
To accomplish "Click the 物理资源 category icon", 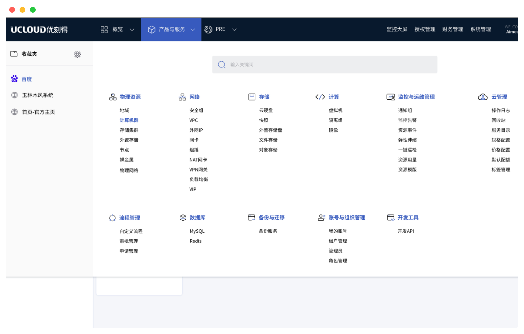I will tap(113, 97).
